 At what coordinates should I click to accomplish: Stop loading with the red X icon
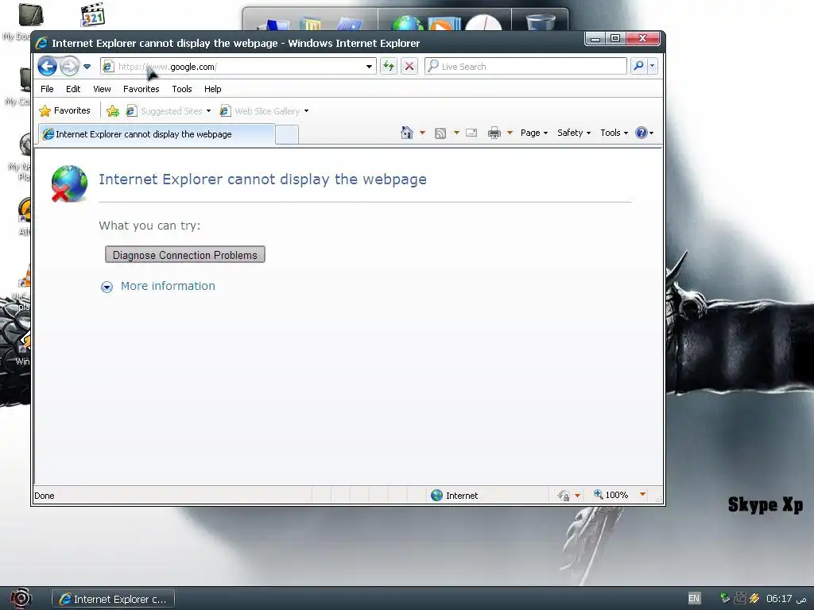coord(409,67)
